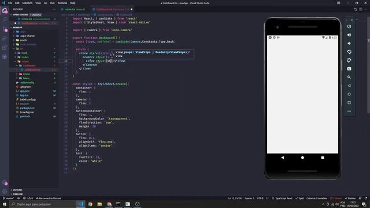This screenshot has width=370, height=208.
Task: Open the View menu
Action: (x=38, y=3)
